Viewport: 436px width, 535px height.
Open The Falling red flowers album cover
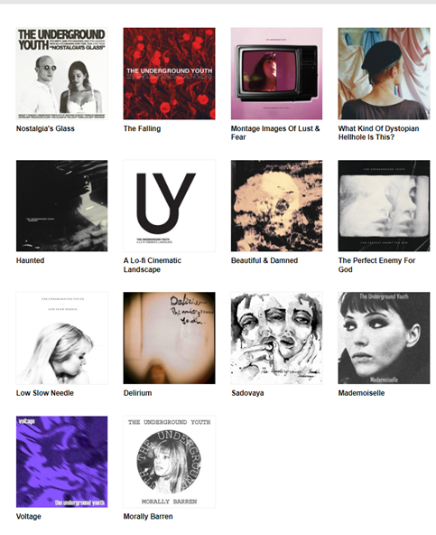coord(169,73)
